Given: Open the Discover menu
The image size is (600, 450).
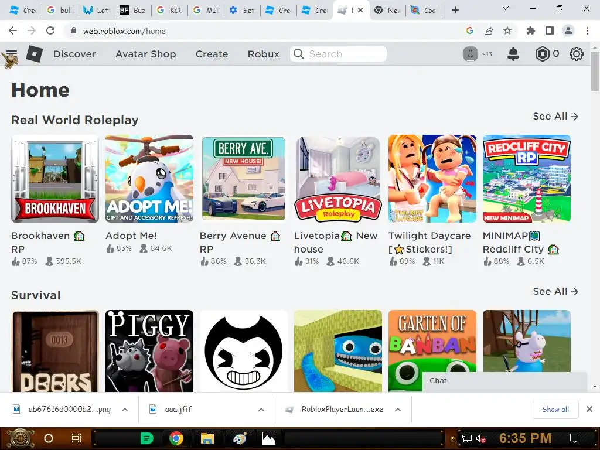Looking at the screenshot, I should (x=74, y=54).
